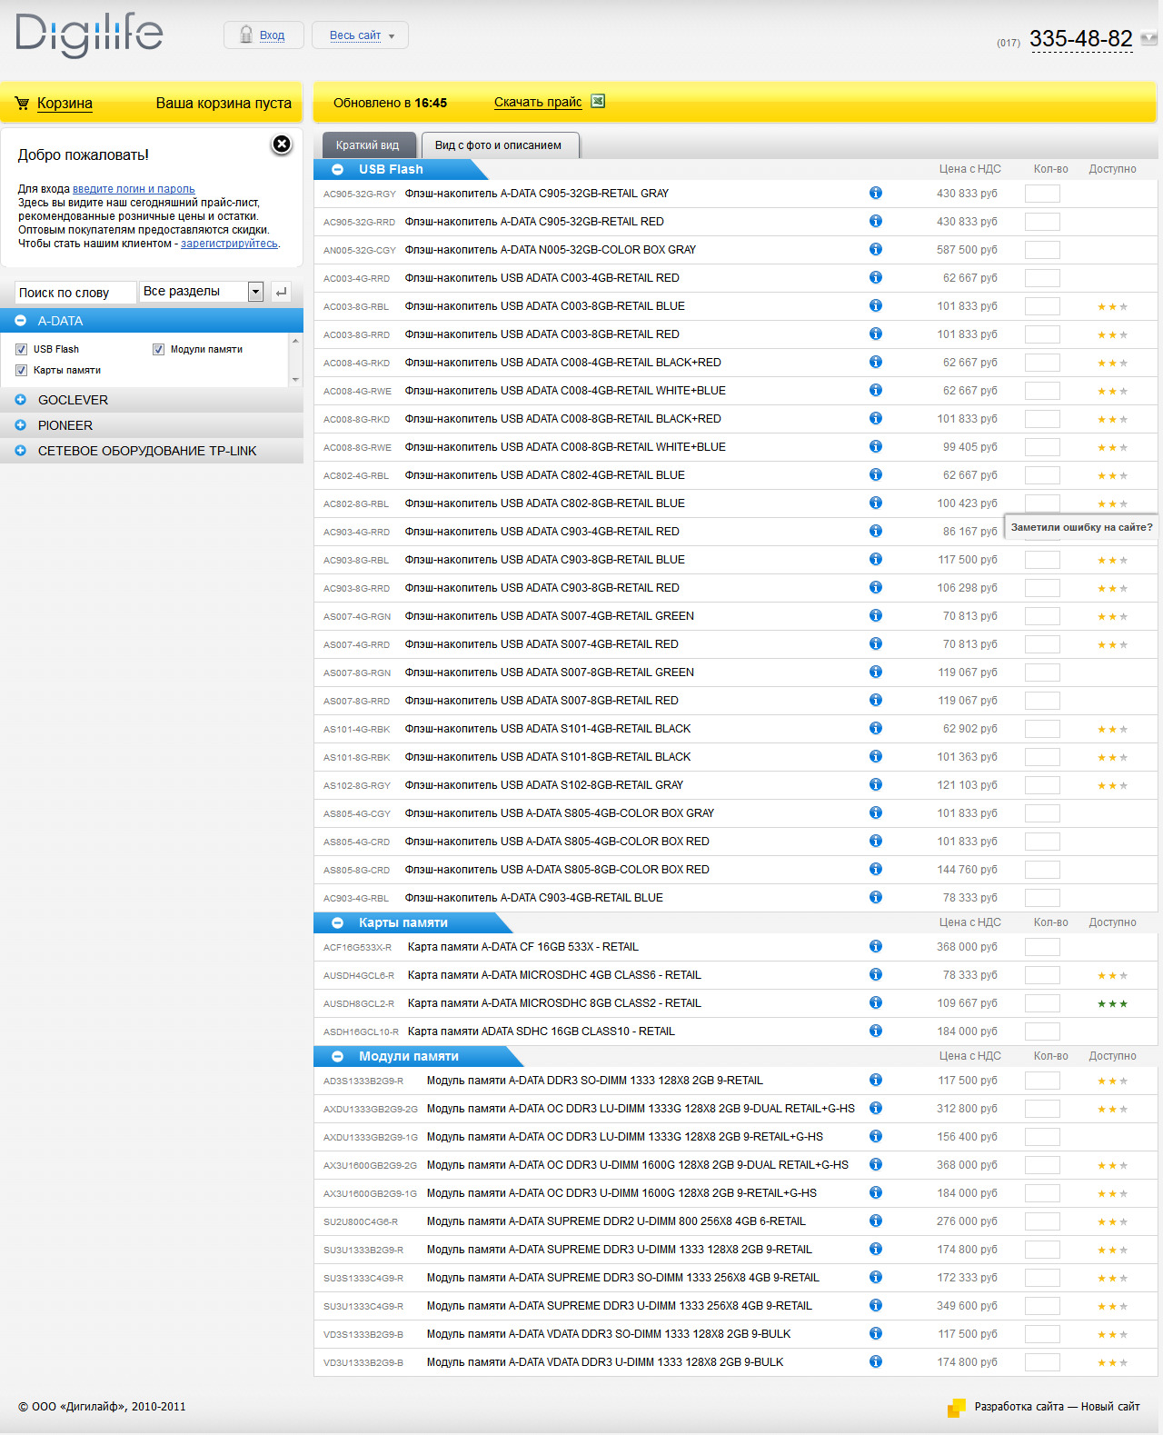Submit search with the enter arrow icon
The image size is (1163, 1435).
point(281,292)
